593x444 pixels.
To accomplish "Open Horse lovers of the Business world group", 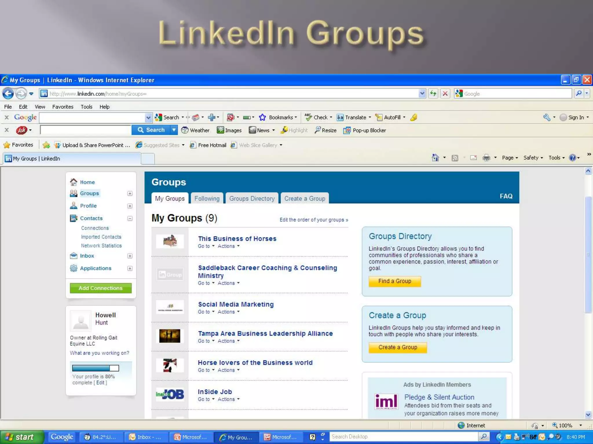I will click(255, 362).
